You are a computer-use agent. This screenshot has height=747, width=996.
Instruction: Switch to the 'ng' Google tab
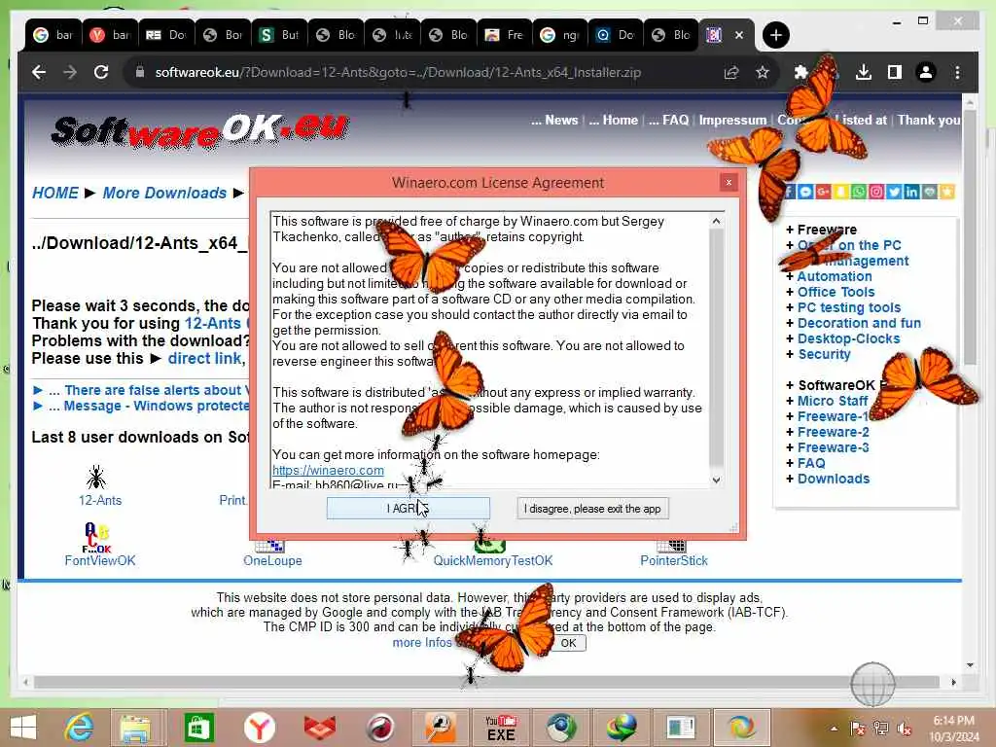coord(560,35)
